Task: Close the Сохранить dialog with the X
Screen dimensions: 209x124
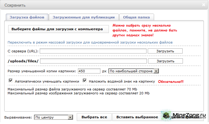Action: pyautogui.click(x=204, y=5)
